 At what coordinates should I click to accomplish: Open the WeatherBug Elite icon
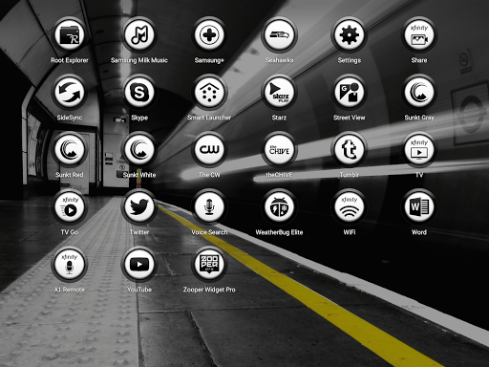coord(279,207)
